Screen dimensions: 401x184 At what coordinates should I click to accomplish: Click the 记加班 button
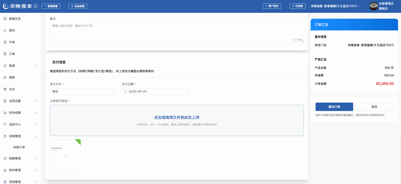click(x=298, y=6)
